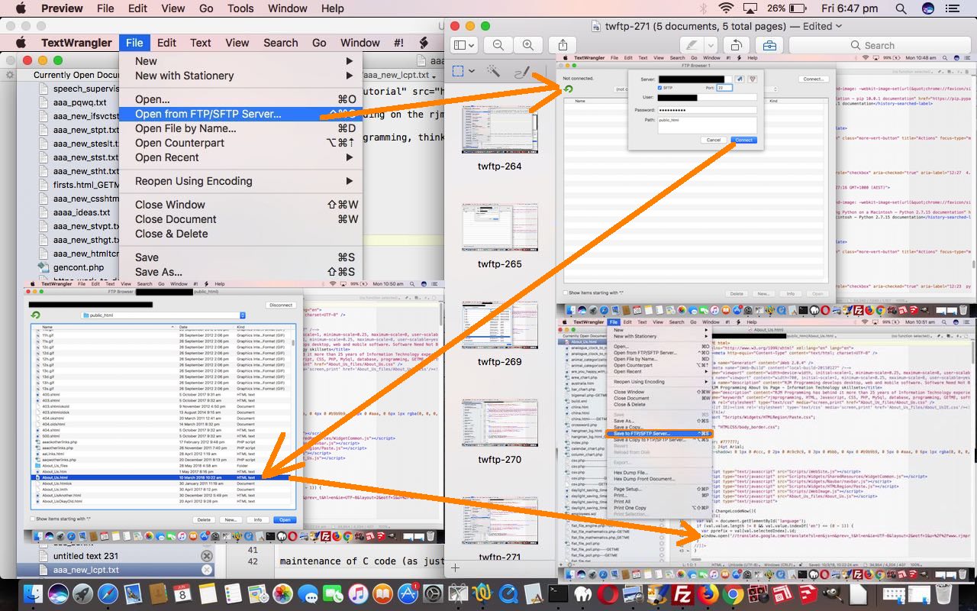Choose the rectangular selection tool in markup bar
The image size is (977, 611).
click(458, 71)
